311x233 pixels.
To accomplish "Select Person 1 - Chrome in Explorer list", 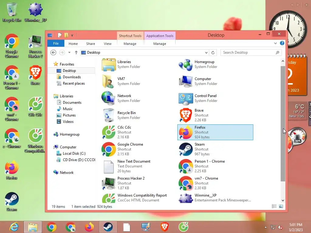I will (x=215, y=166).
